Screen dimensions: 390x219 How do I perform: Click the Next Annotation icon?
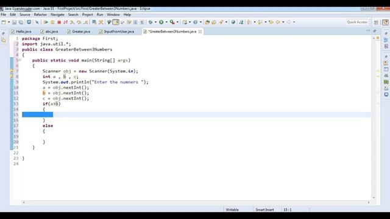(x=249, y=22)
